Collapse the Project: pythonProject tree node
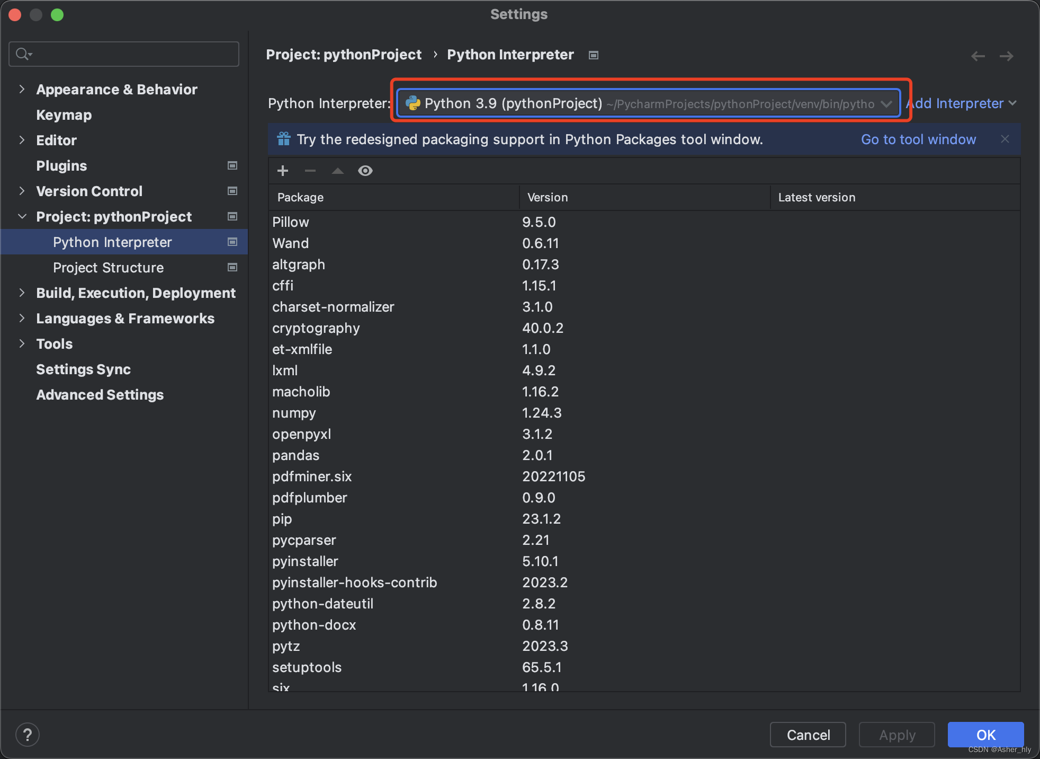 [x=22, y=216]
